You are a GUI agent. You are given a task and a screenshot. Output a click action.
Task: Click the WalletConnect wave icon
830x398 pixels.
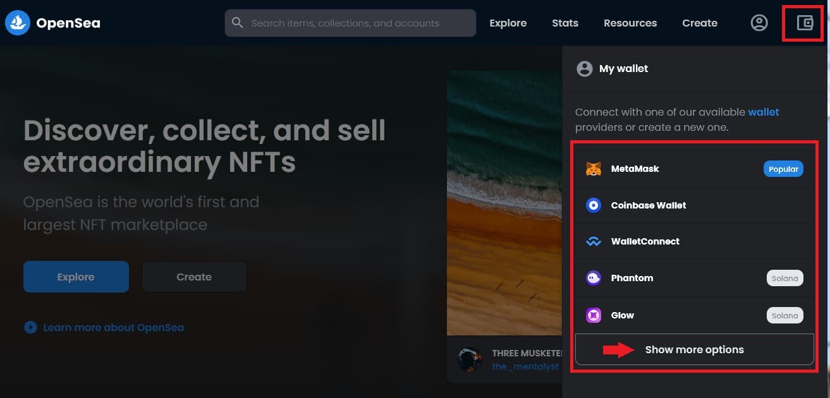point(594,242)
